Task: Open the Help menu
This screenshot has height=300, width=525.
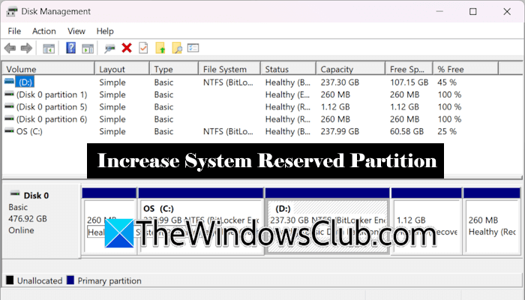Action: [x=105, y=31]
